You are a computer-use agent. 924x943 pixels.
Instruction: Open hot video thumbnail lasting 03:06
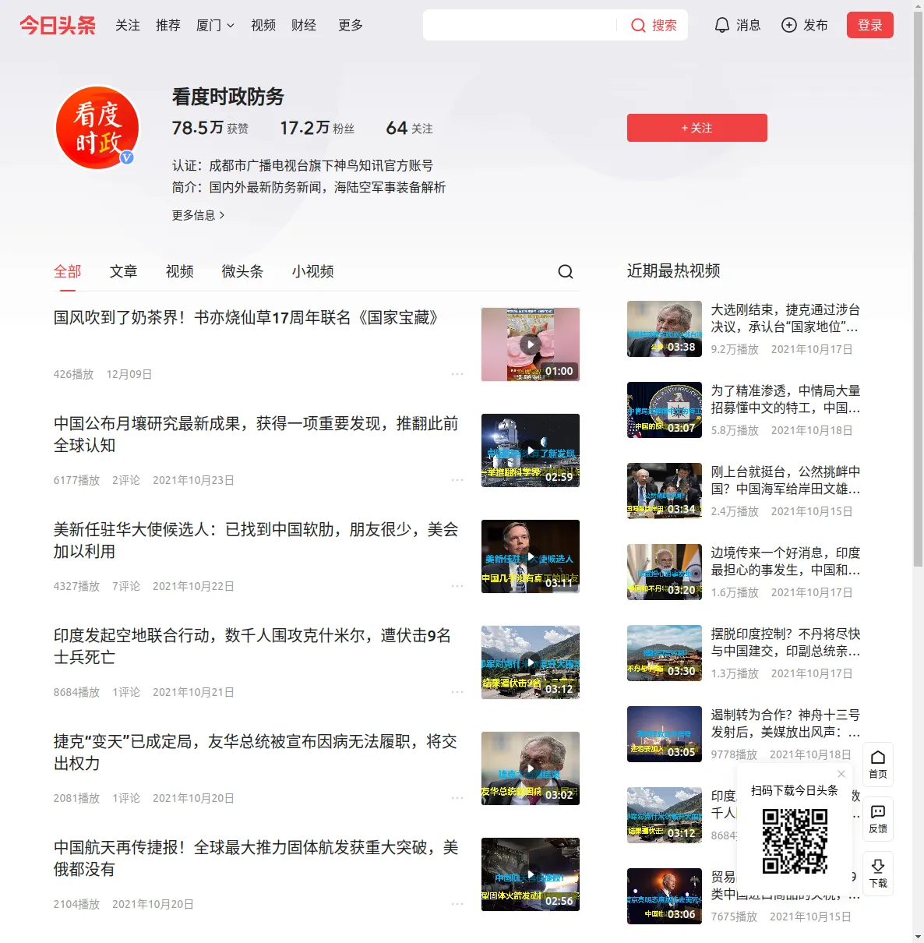665,896
